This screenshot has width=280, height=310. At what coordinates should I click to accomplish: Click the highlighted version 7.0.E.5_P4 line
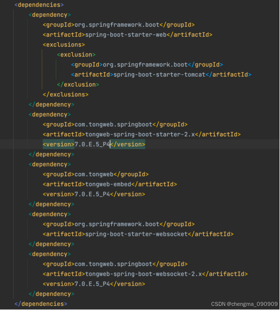94,144
